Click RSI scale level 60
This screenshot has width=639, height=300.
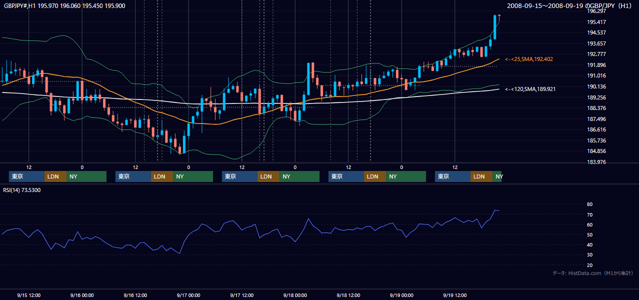coord(589,224)
